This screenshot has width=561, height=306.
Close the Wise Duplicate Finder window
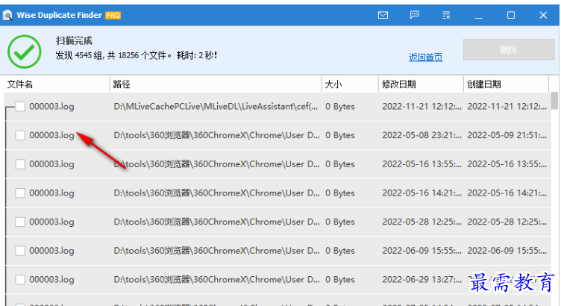[x=543, y=15]
